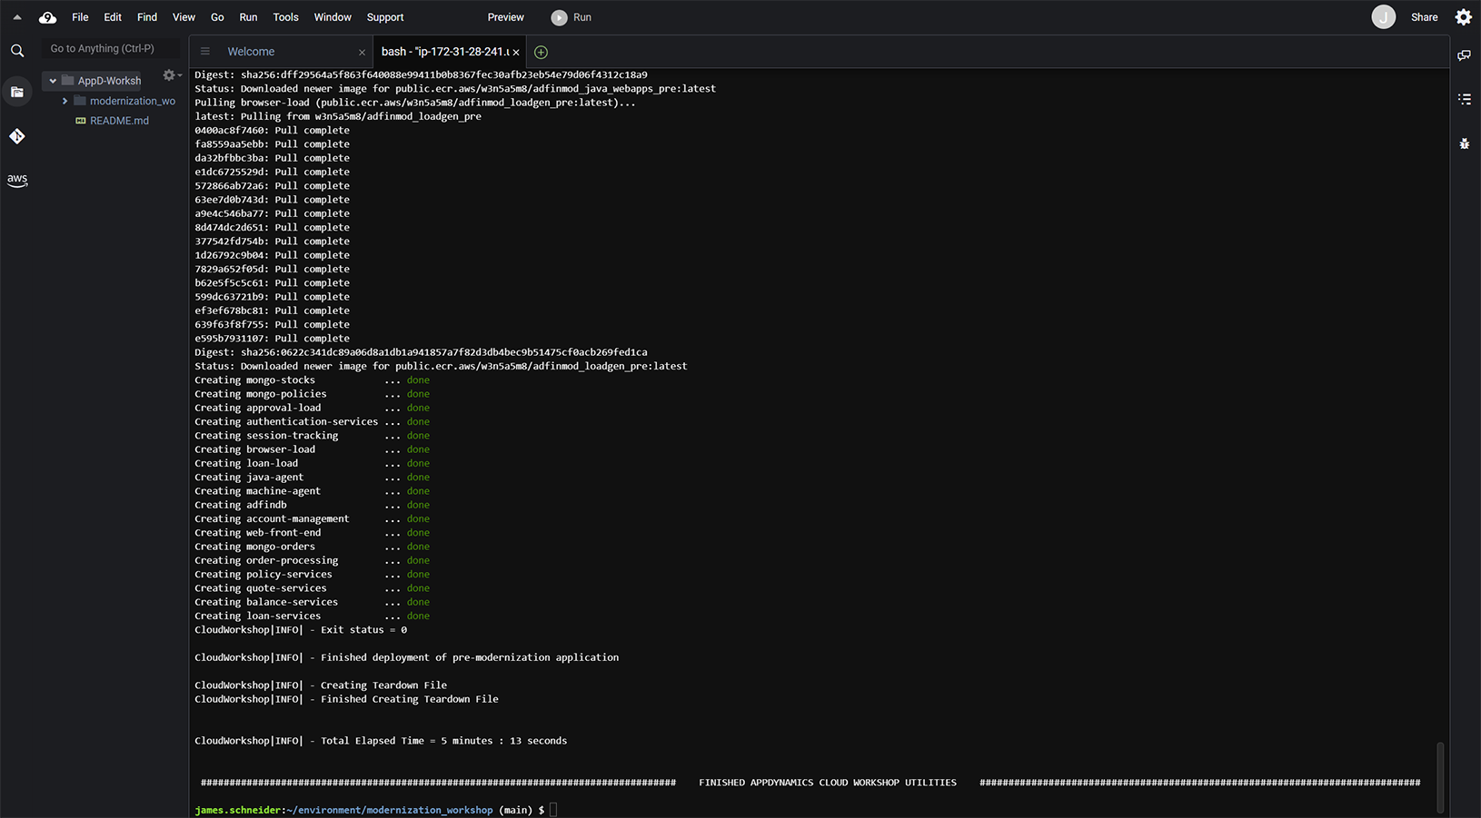Open the environment tree settings gear dropdown
Viewport: 1481px width, 818px height.
click(171, 75)
